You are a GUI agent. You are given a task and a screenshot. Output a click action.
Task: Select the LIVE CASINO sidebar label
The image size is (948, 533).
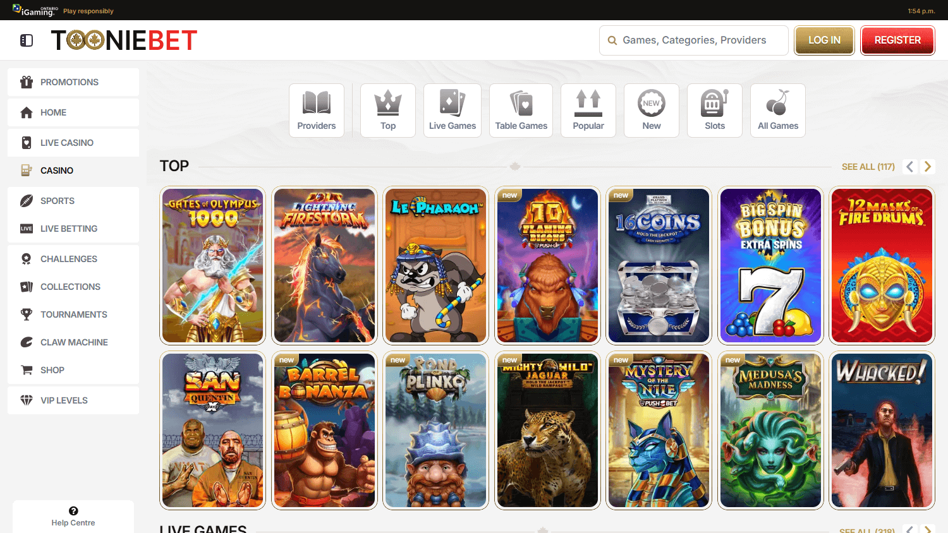pos(67,143)
